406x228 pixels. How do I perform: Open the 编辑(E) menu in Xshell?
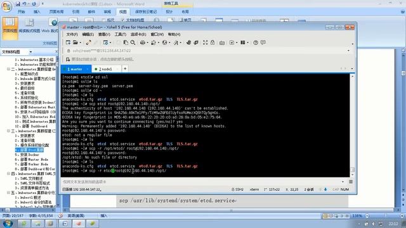(x=88, y=34)
